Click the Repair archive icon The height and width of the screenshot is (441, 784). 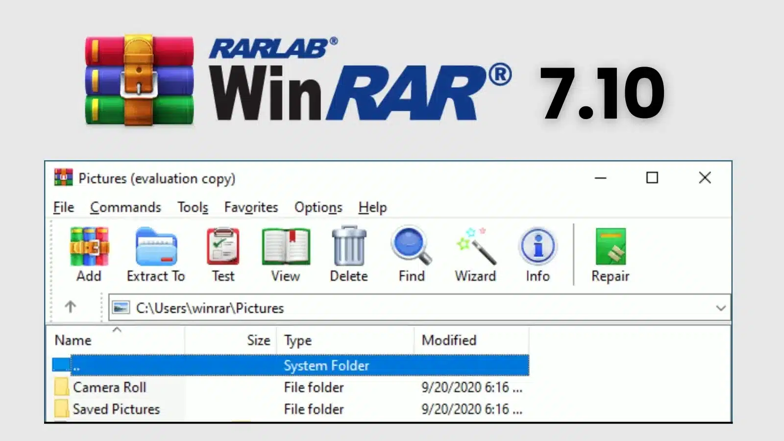[611, 246]
